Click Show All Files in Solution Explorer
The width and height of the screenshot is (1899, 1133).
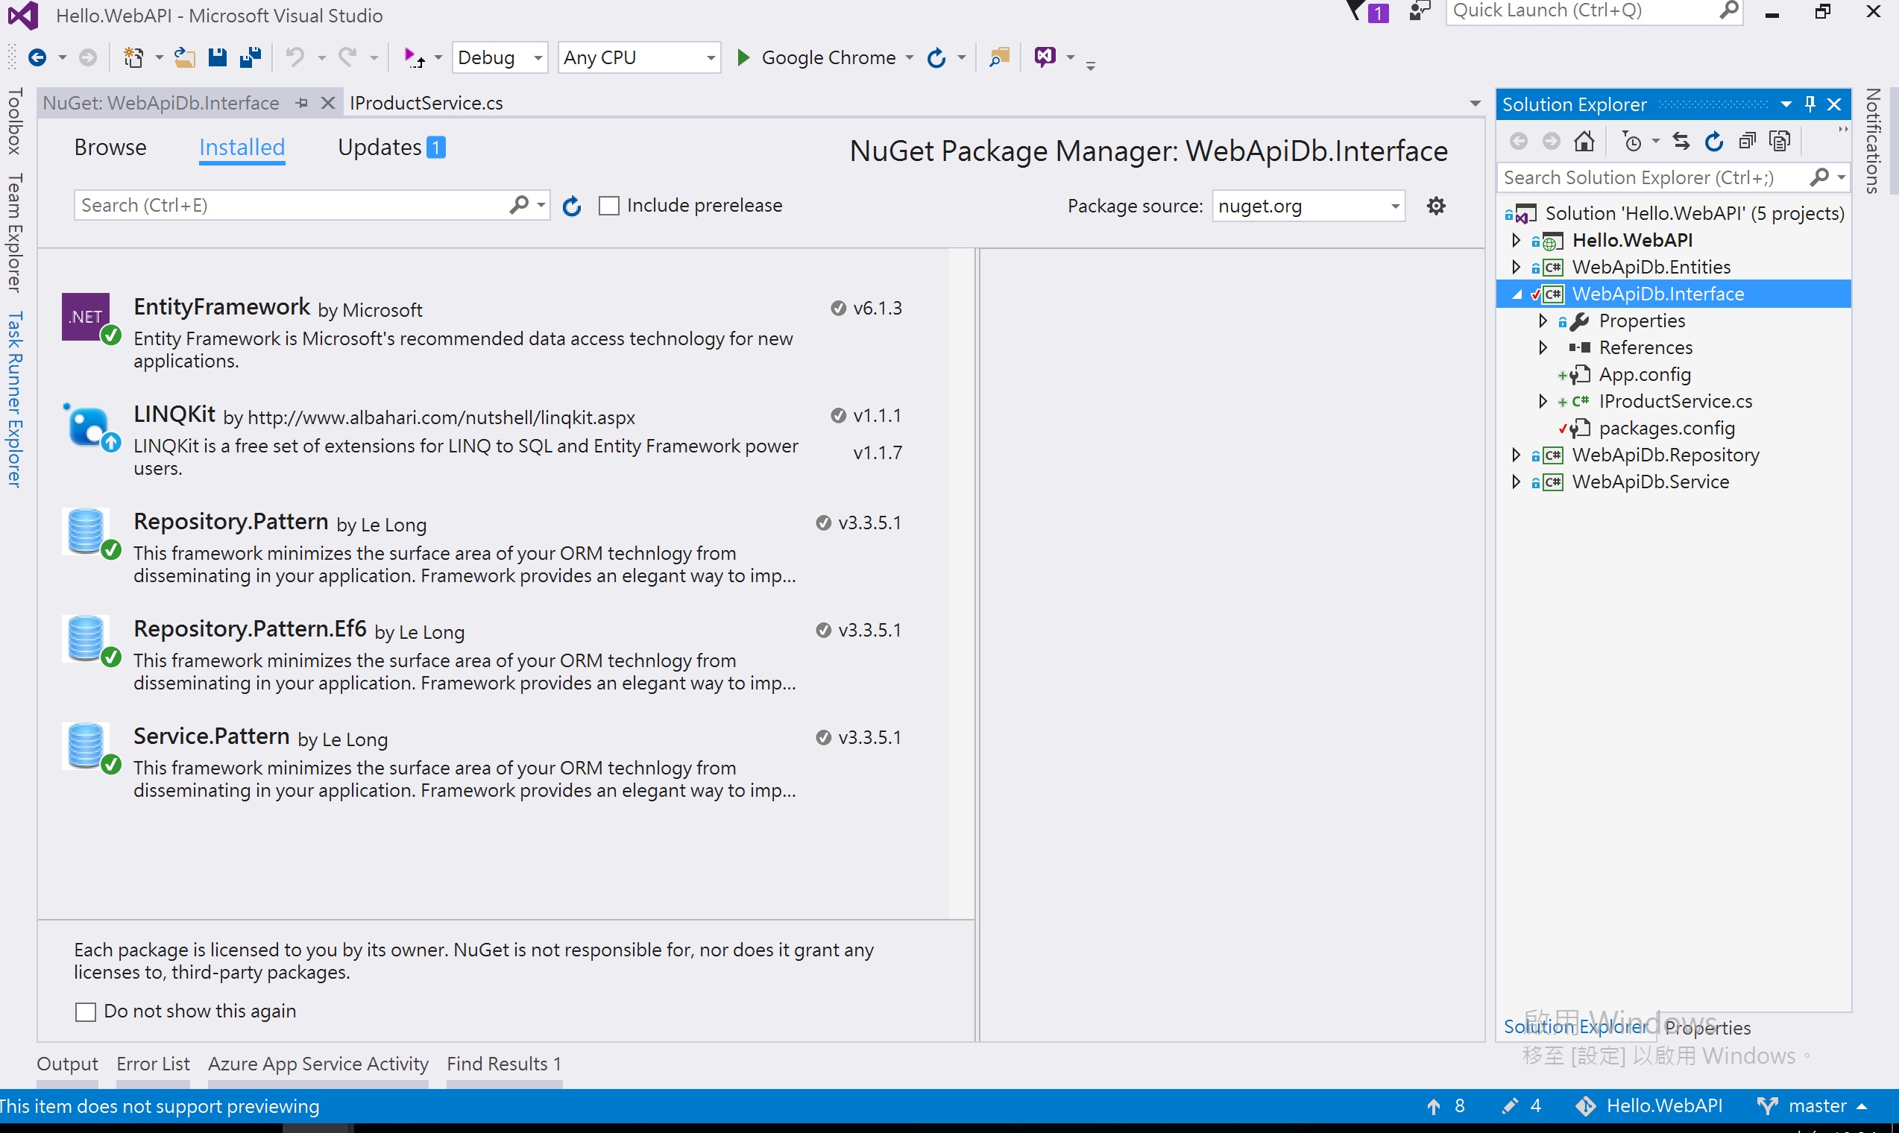[1780, 141]
